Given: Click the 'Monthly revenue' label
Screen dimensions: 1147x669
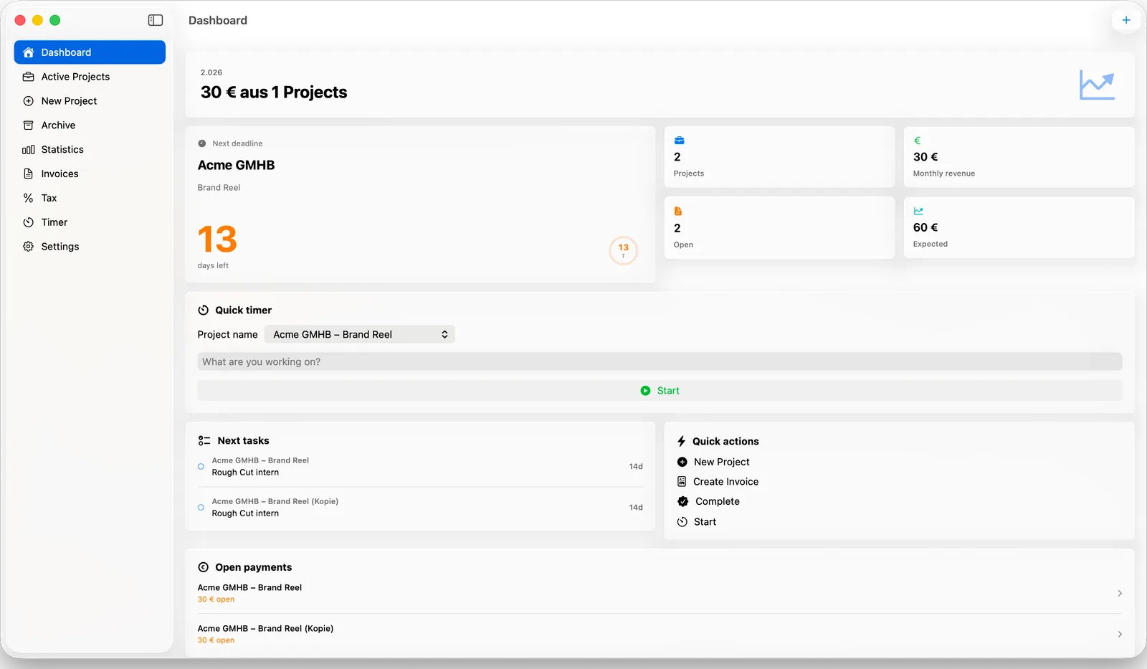Looking at the screenshot, I should (x=944, y=174).
